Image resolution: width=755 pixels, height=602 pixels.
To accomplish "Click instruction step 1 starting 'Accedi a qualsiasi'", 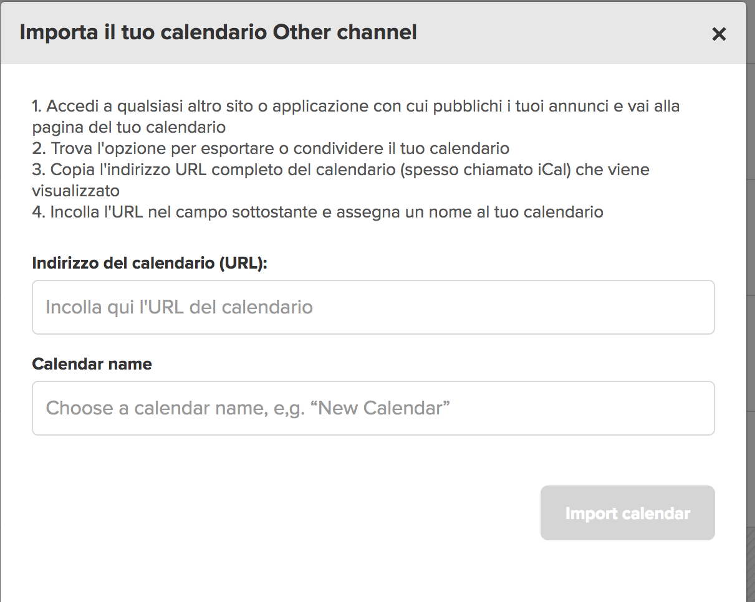I will point(356,117).
